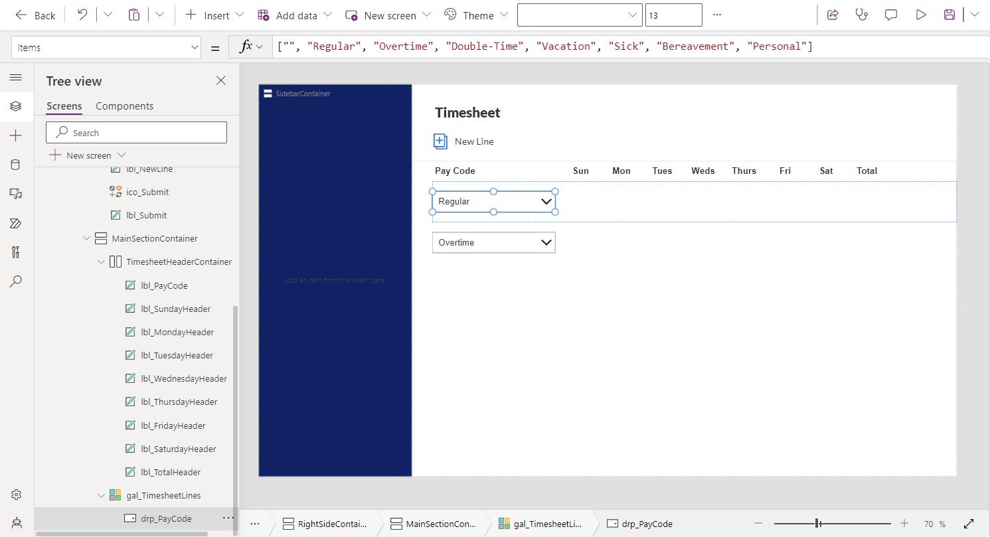The height and width of the screenshot is (537, 990).
Task: Expand the Overtime pay code dropdown
Action: coord(546,242)
